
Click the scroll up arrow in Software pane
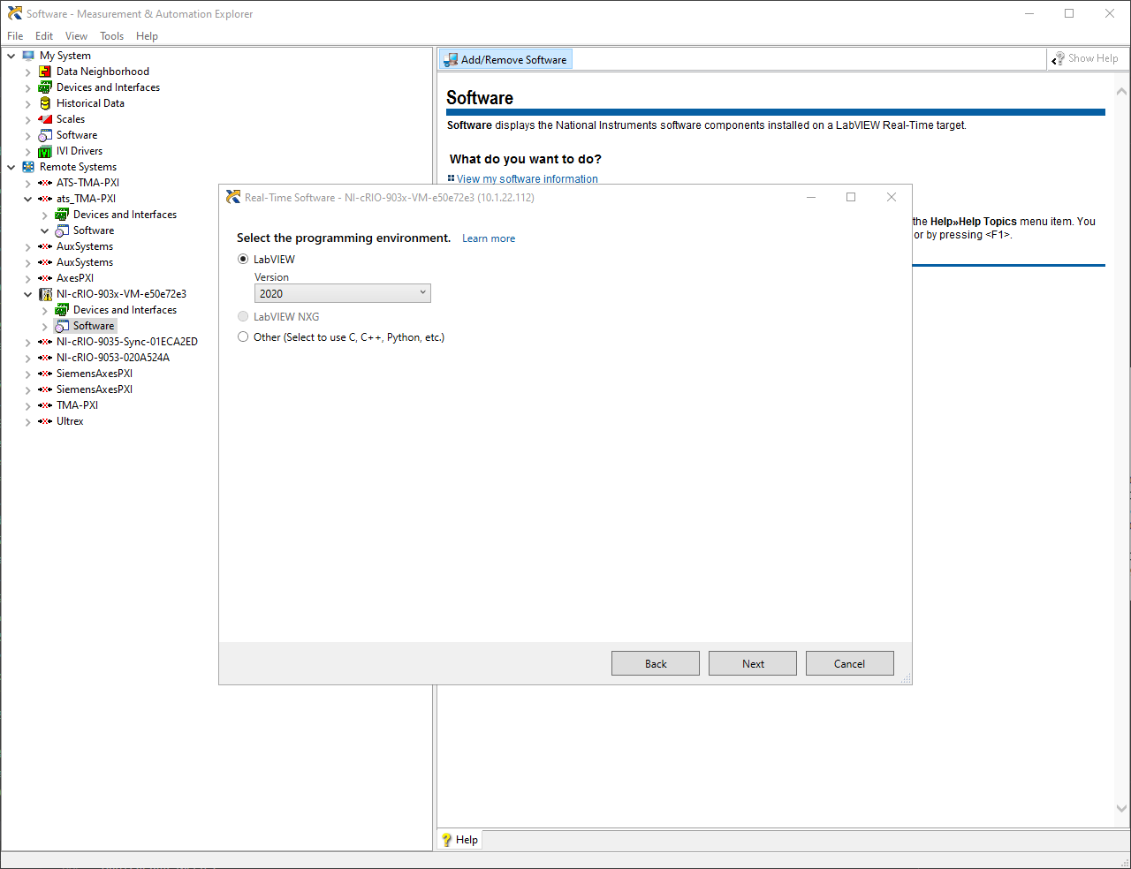(x=1121, y=91)
